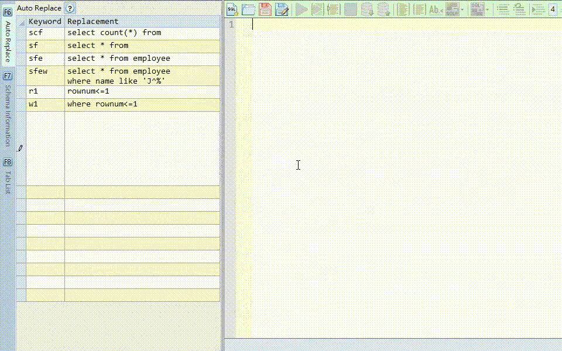562x351 pixels.
Task: Click line number 1 in gutter
Action: click(231, 25)
